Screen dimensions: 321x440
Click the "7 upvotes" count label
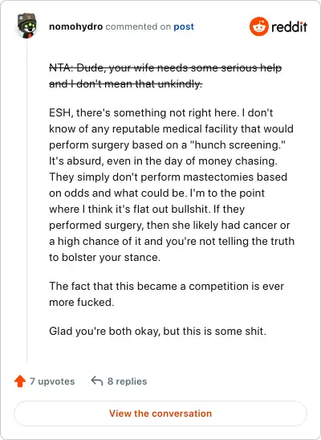coord(52,381)
